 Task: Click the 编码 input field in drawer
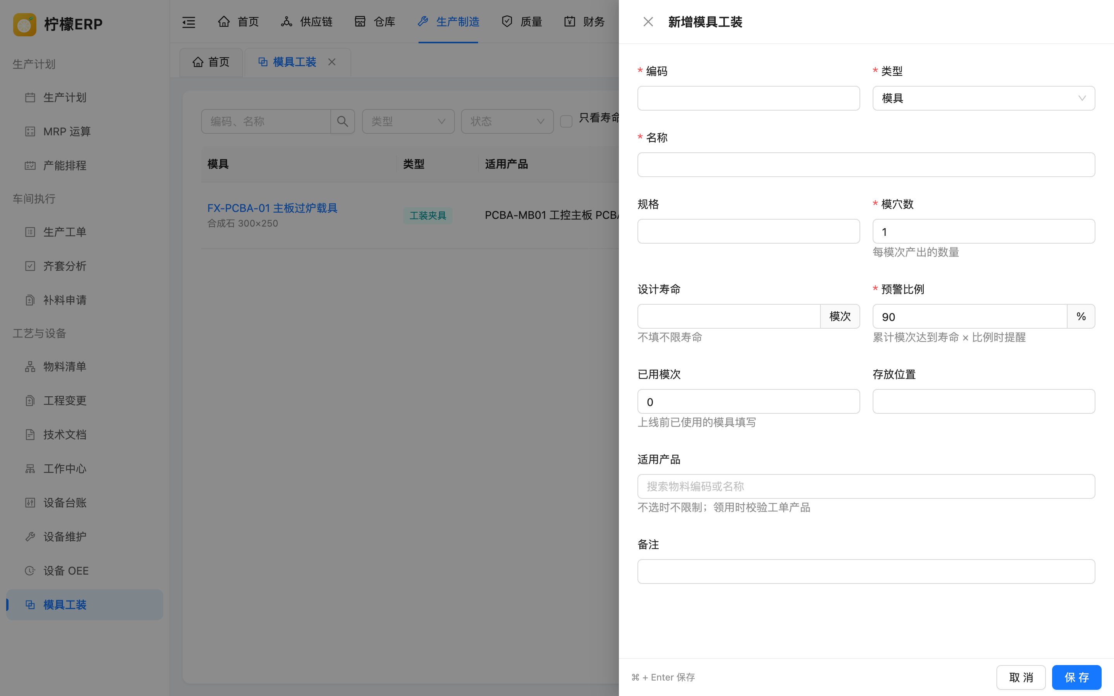click(x=748, y=98)
